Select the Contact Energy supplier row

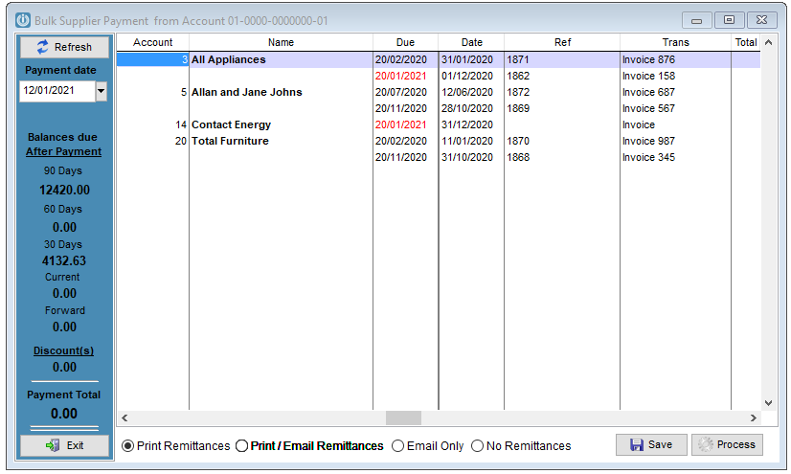point(439,124)
